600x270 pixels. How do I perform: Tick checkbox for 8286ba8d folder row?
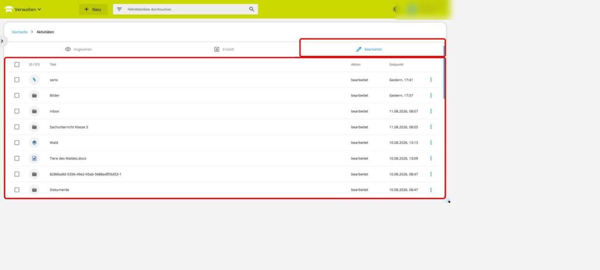point(17,174)
